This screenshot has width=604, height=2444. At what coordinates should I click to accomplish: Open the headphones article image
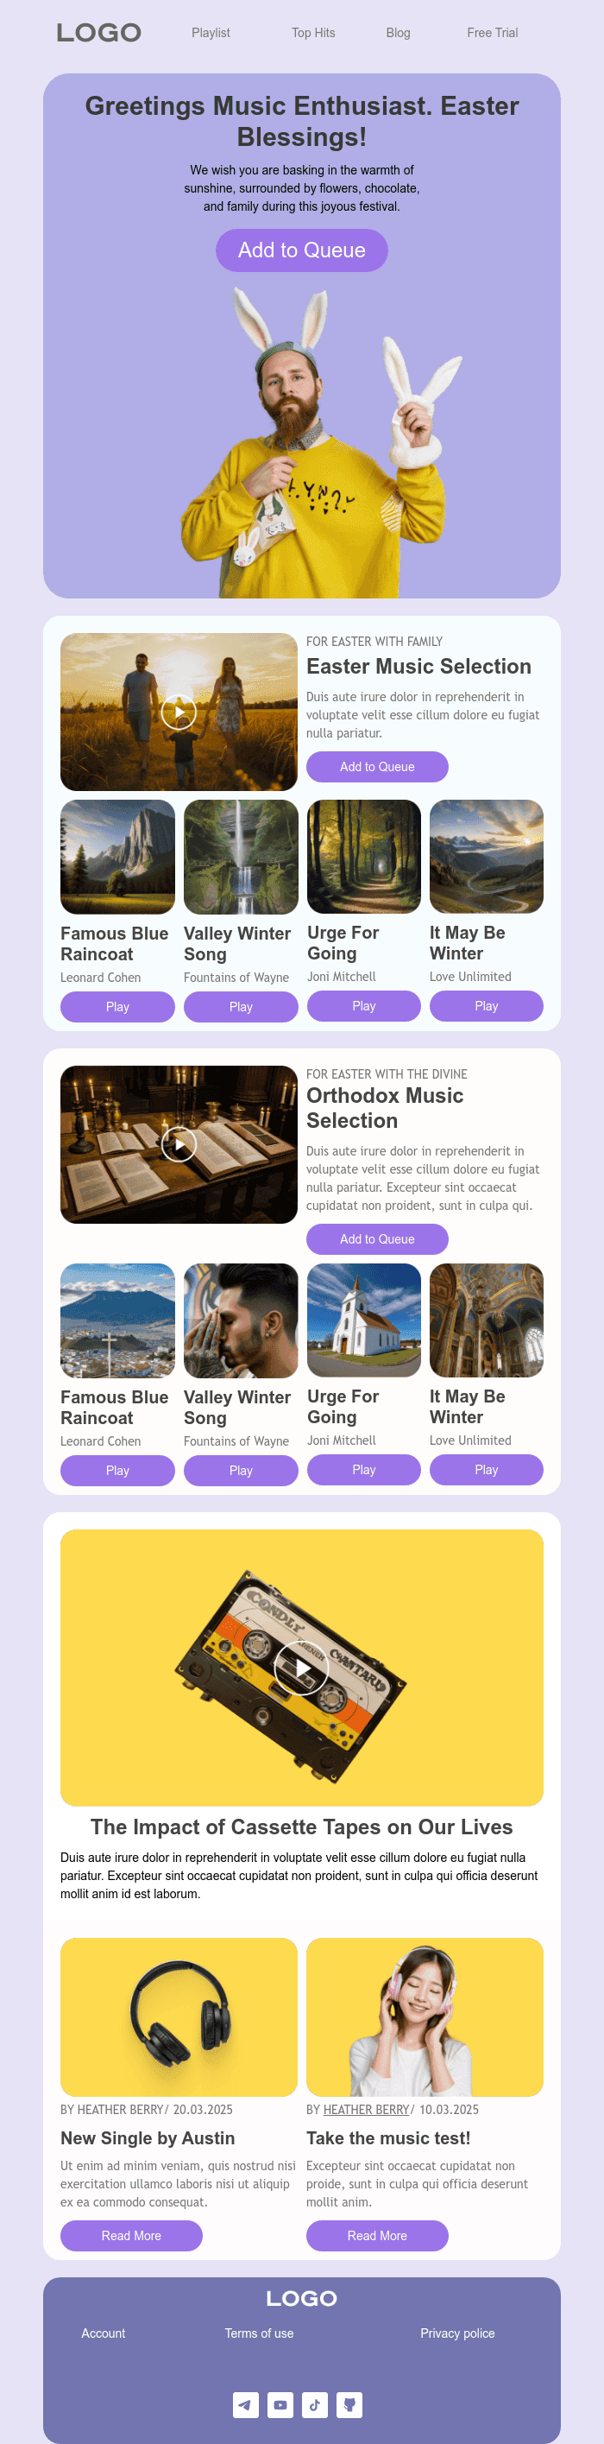tap(179, 2017)
